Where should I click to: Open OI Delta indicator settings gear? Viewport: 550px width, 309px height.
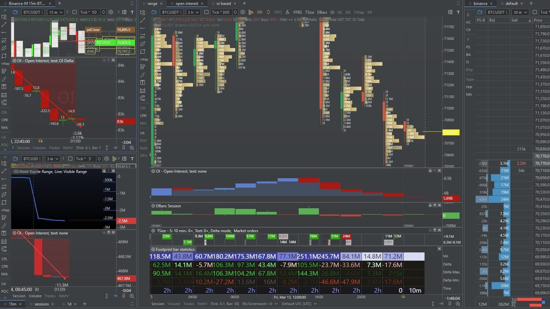tap(14, 61)
